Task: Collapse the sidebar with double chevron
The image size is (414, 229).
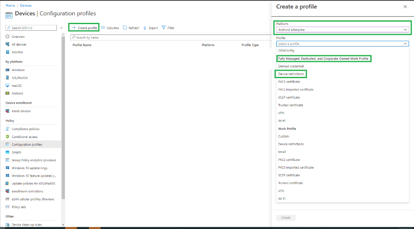Action: pos(62,28)
